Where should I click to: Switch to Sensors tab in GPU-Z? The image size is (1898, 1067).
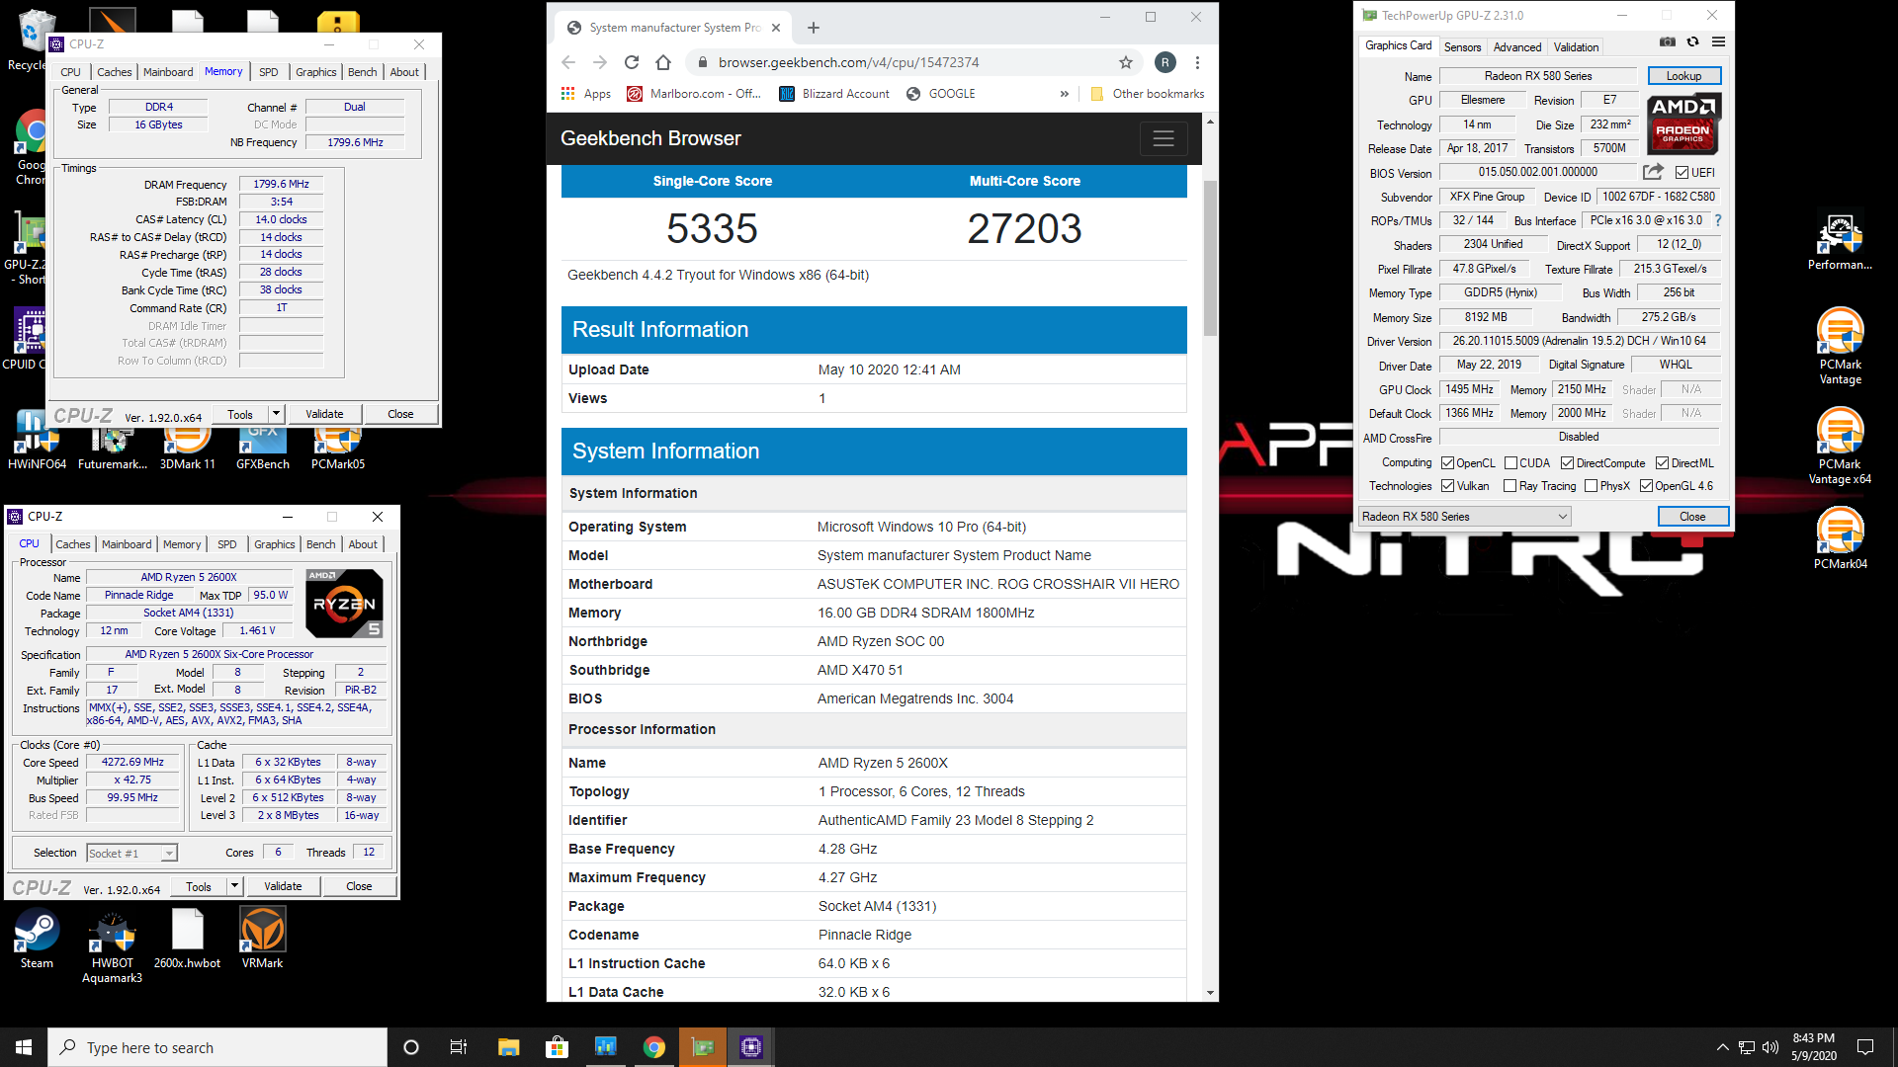pos(1462,46)
